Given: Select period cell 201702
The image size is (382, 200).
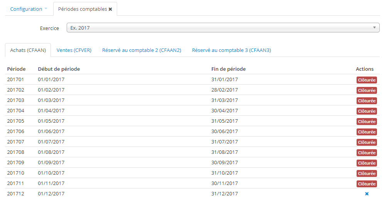Looking at the screenshot, I should click(x=15, y=90).
